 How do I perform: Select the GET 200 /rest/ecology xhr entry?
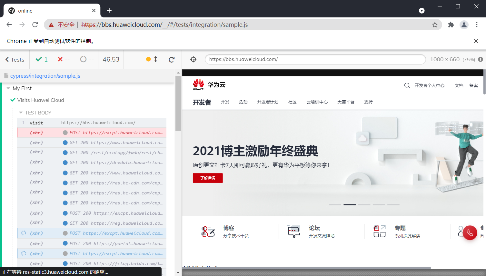click(92, 153)
